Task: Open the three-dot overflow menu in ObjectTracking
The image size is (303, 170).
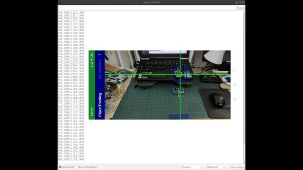Action: tap(100, 54)
